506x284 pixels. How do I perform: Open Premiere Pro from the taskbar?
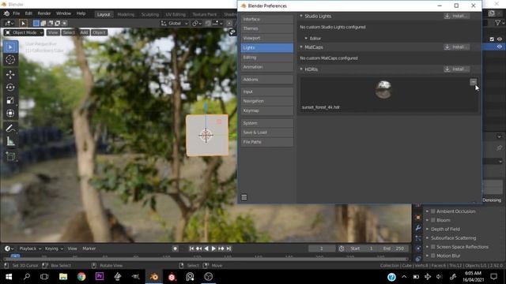pyautogui.click(x=100, y=277)
